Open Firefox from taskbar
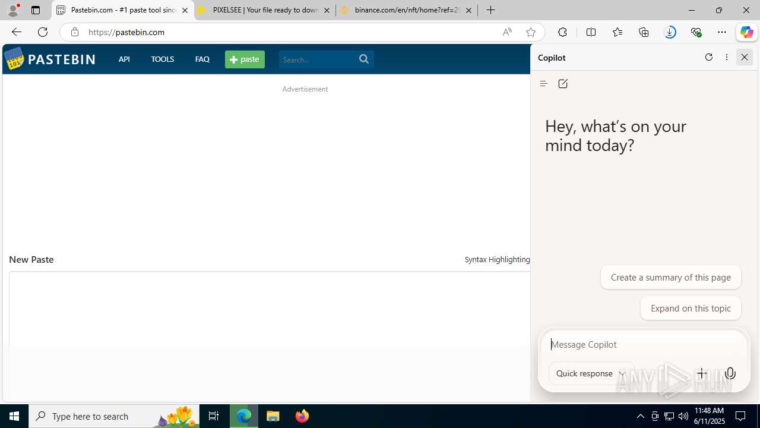The height and width of the screenshot is (428, 760). click(x=302, y=416)
